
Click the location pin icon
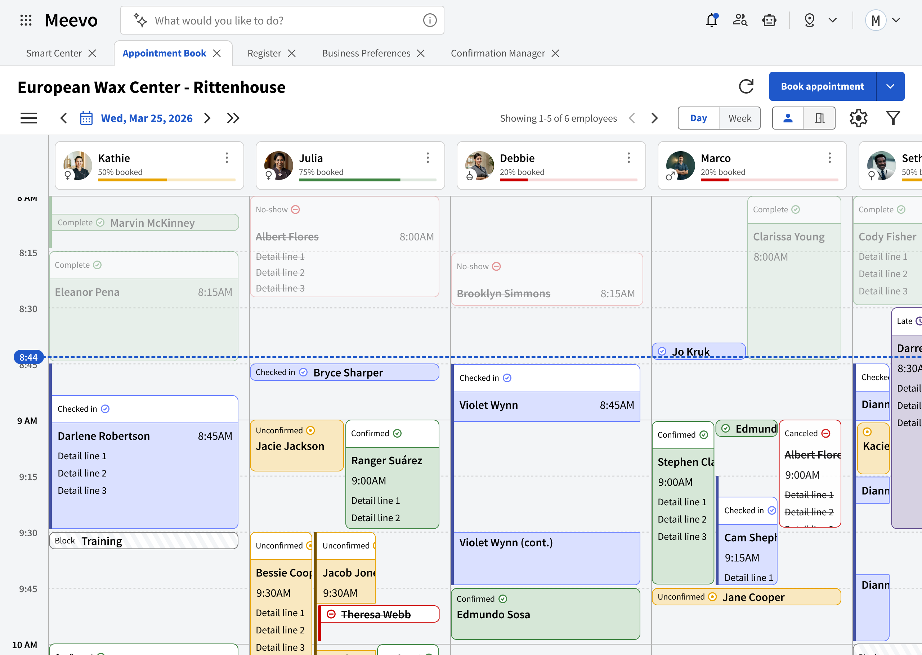(809, 20)
